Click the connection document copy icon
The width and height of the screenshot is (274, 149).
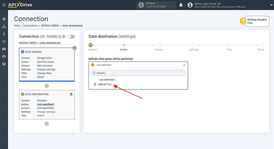point(60,37)
